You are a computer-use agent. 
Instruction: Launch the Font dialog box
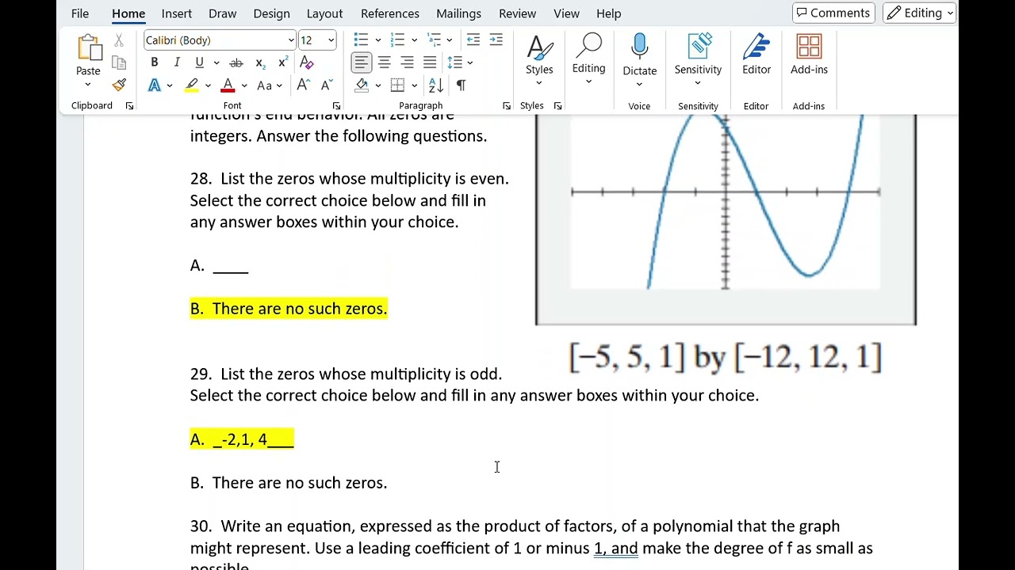(x=336, y=106)
